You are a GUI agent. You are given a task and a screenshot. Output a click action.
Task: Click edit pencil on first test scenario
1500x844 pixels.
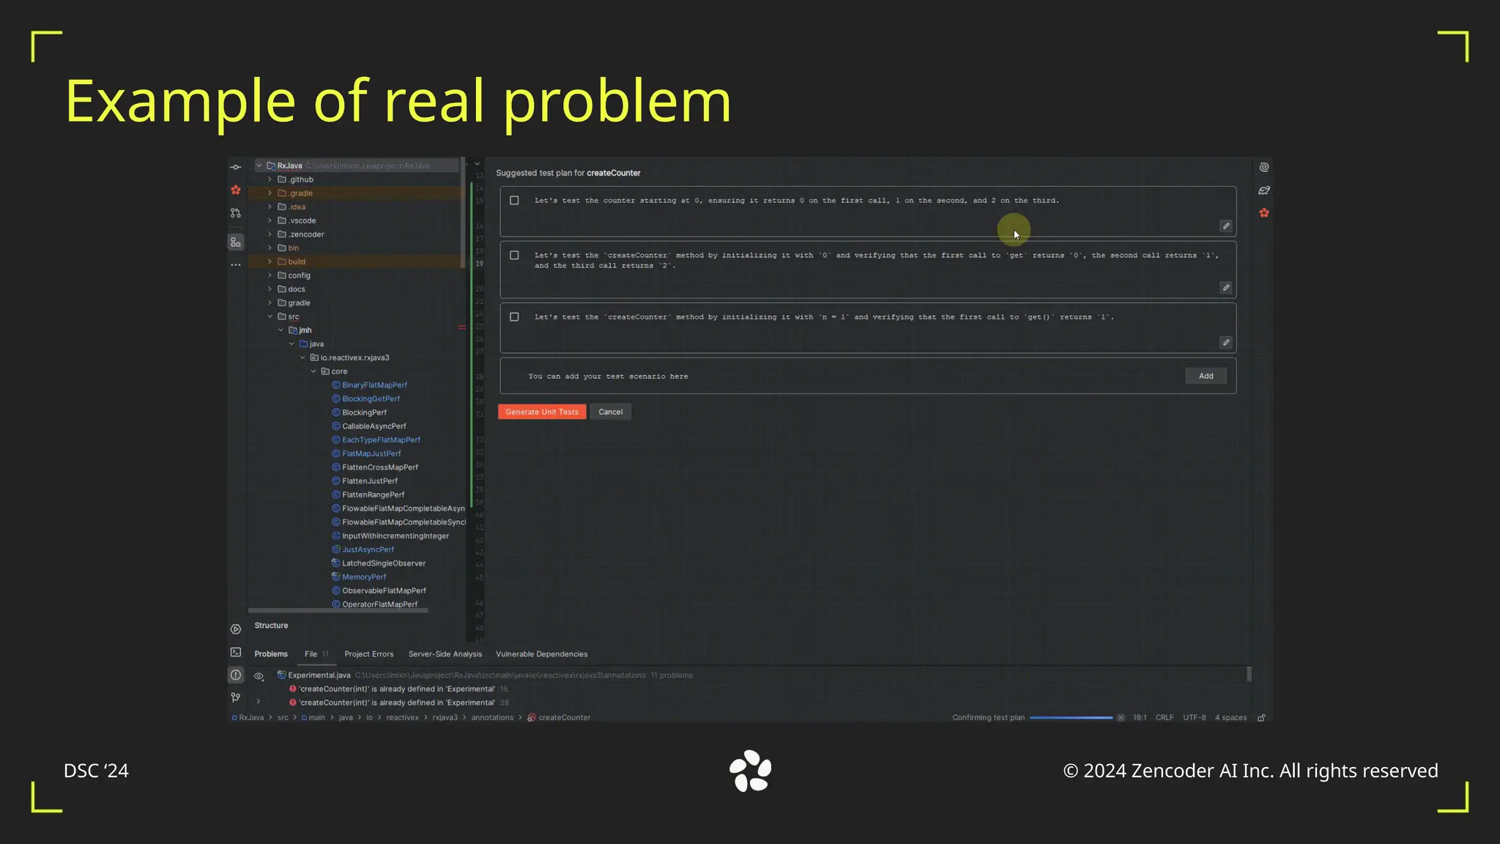(x=1226, y=226)
